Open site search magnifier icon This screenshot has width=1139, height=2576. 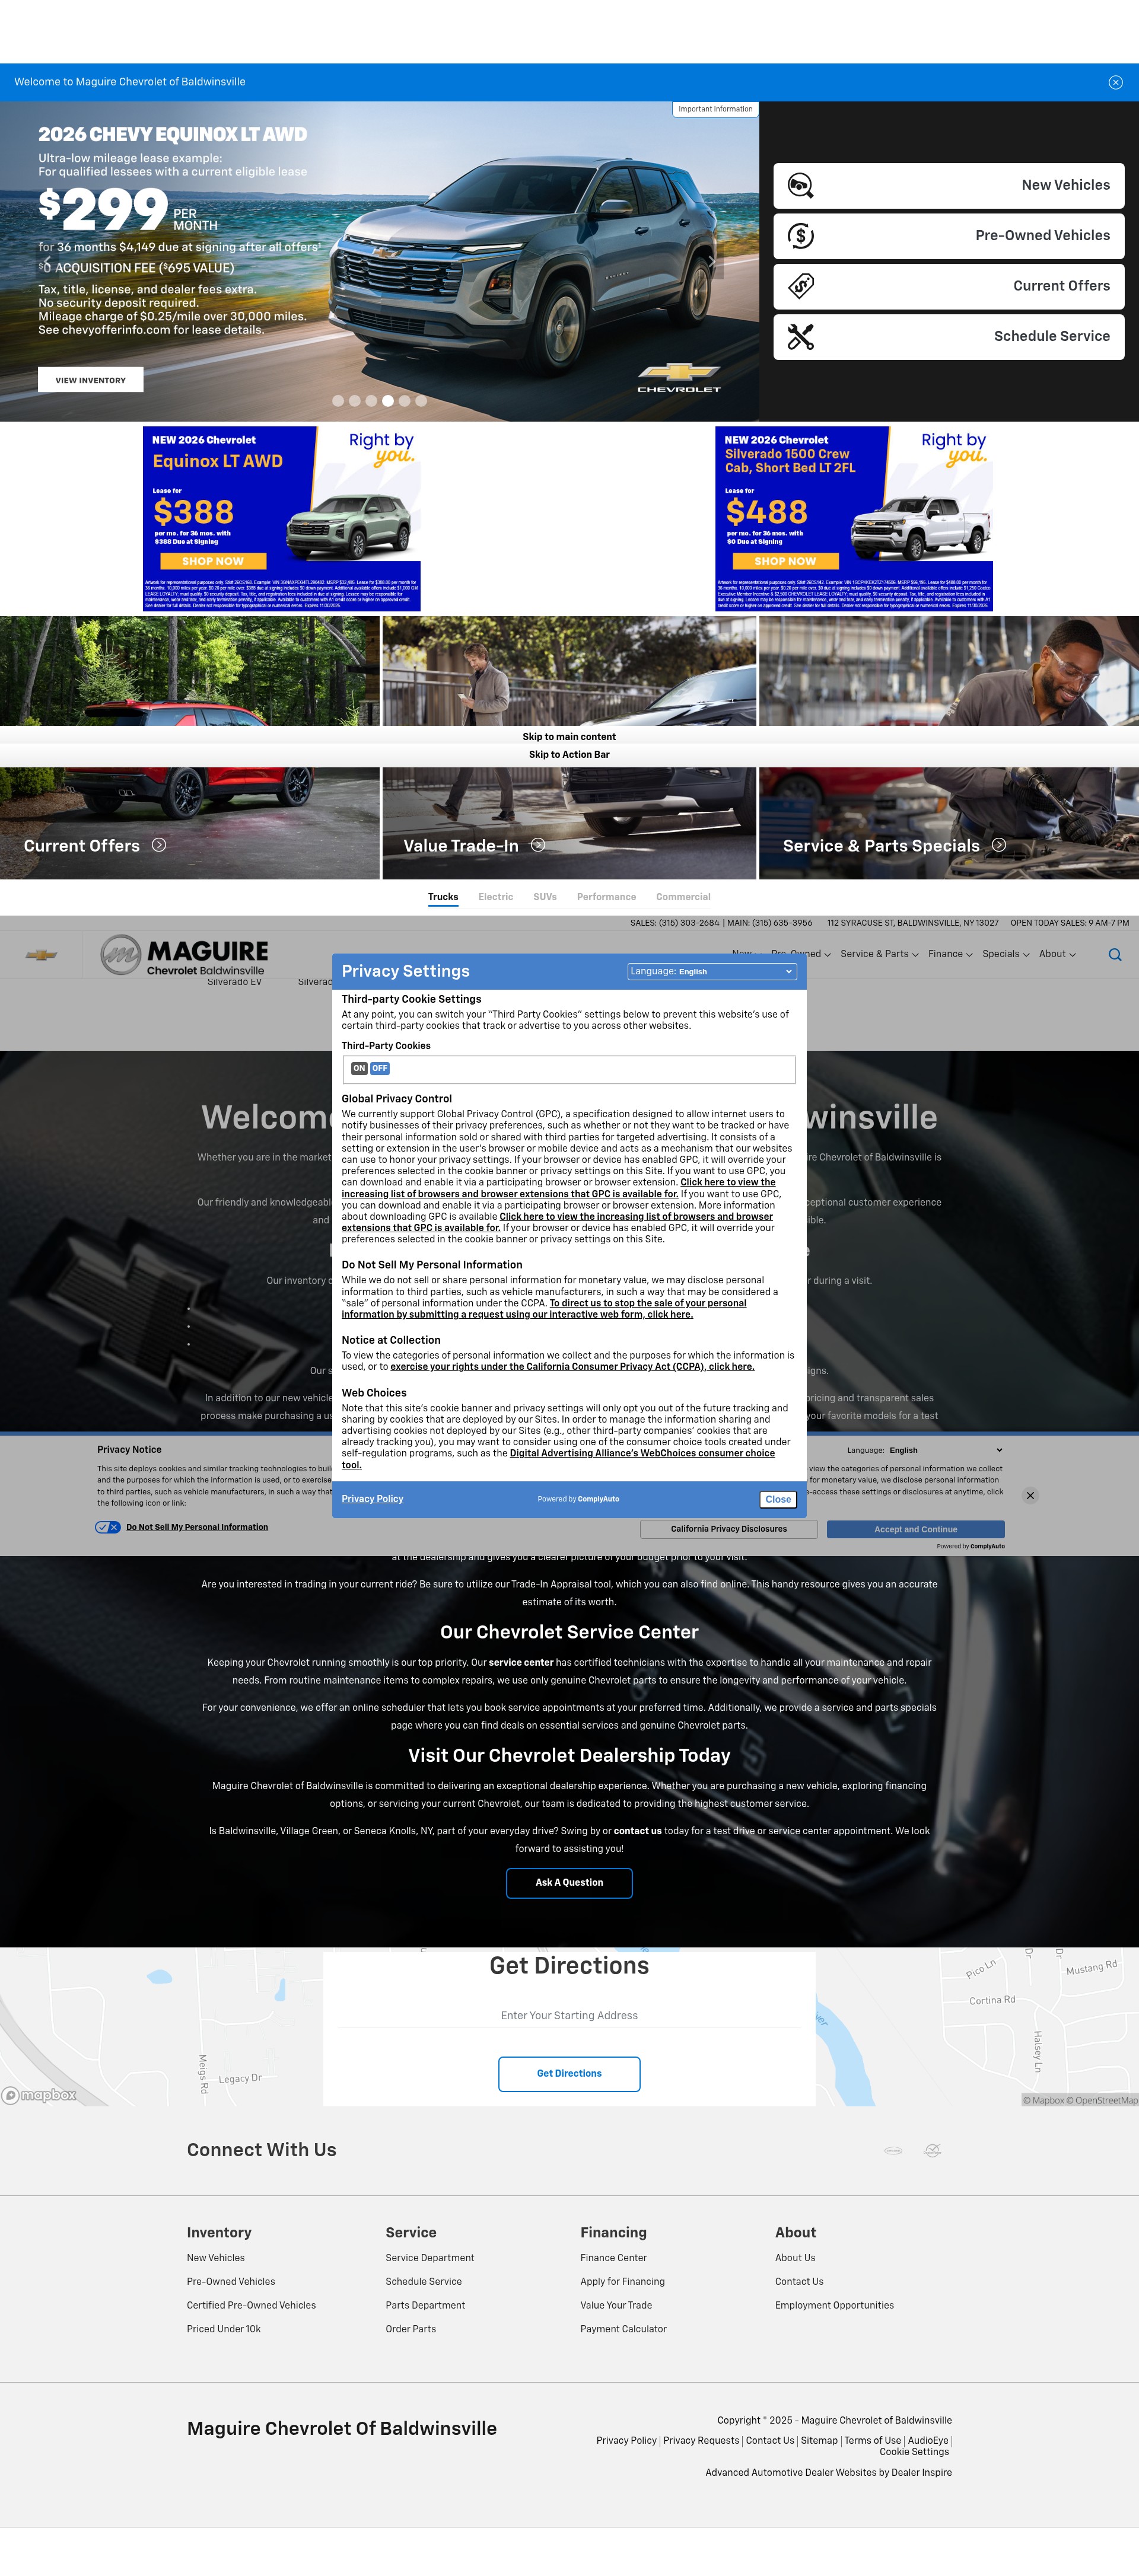coord(1115,955)
